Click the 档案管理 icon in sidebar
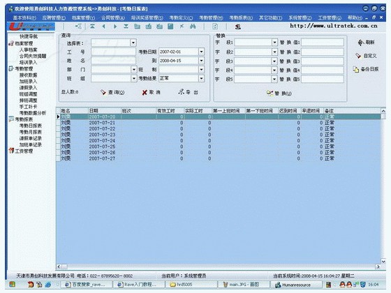 pos(10,43)
